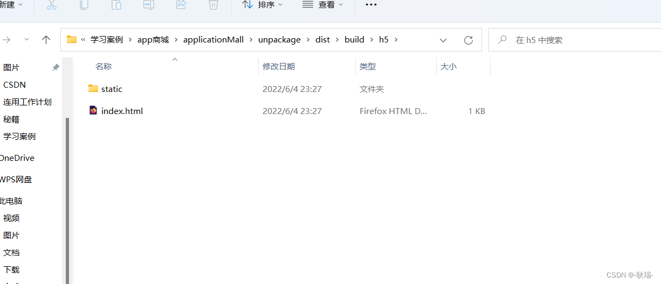Click the forward navigation arrow
This screenshot has width=661, height=284.
coord(6,40)
